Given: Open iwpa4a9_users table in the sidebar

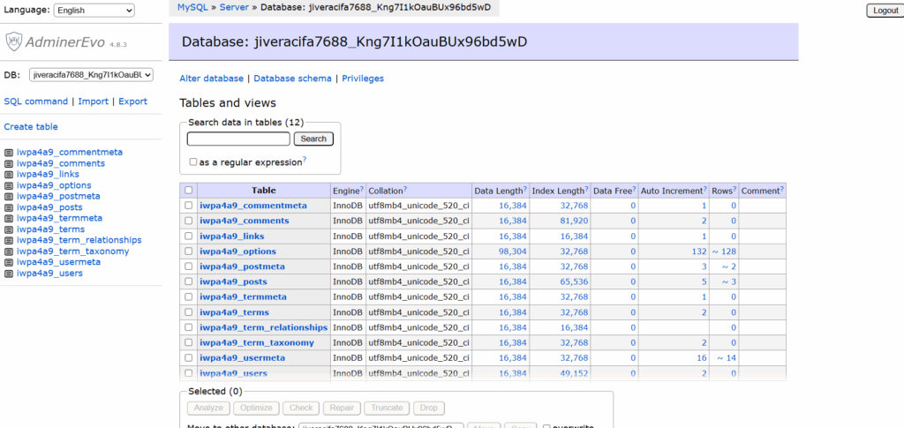Looking at the screenshot, I should coord(49,273).
